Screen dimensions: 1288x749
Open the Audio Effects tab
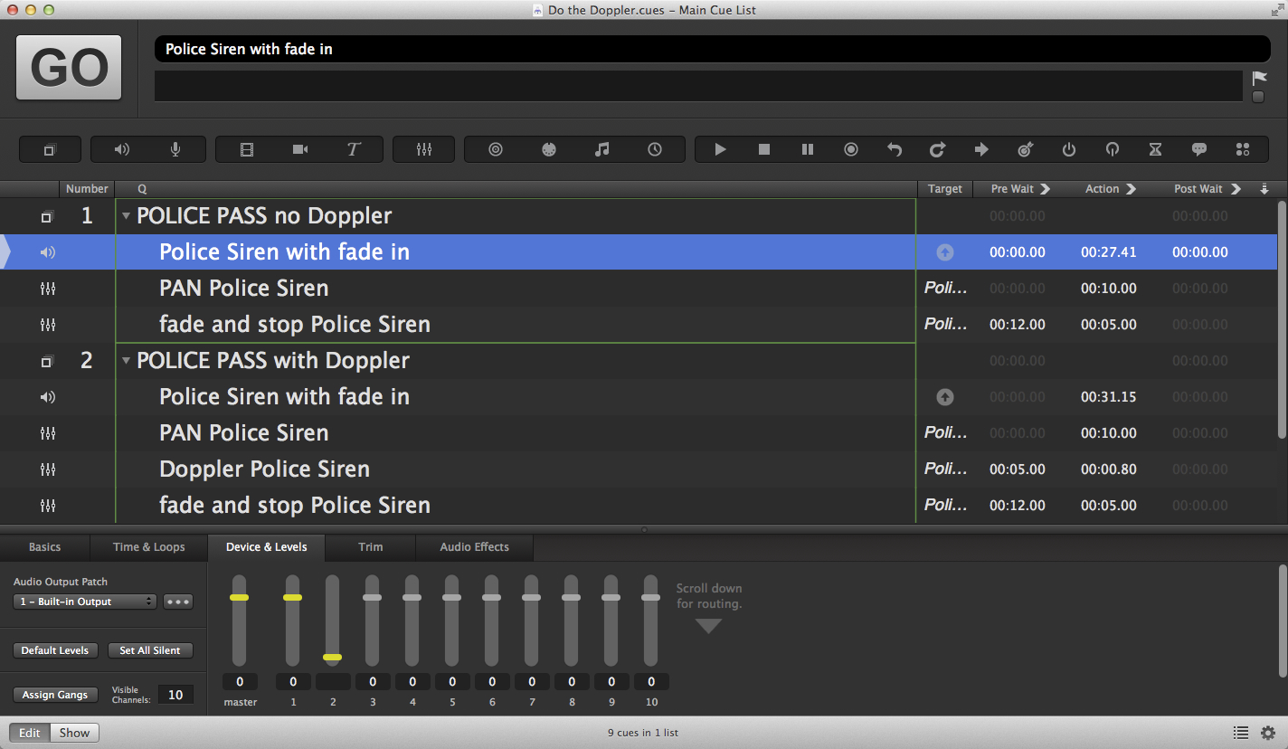[x=474, y=547]
